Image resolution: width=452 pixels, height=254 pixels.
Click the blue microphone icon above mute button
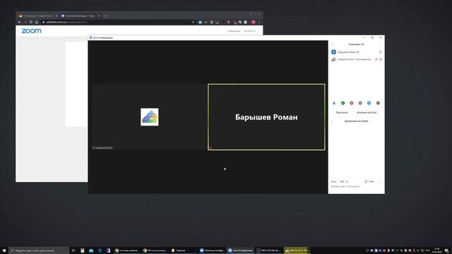click(x=334, y=103)
